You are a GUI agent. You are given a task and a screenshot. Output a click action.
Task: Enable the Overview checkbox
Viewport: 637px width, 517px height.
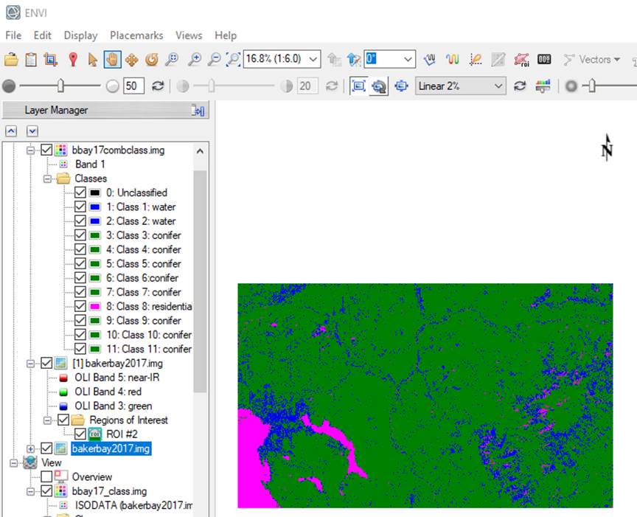tap(46, 476)
